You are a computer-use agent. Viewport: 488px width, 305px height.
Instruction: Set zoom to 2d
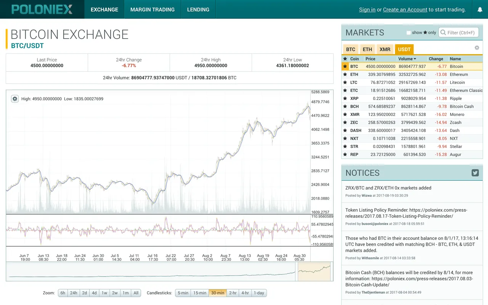(85, 293)
